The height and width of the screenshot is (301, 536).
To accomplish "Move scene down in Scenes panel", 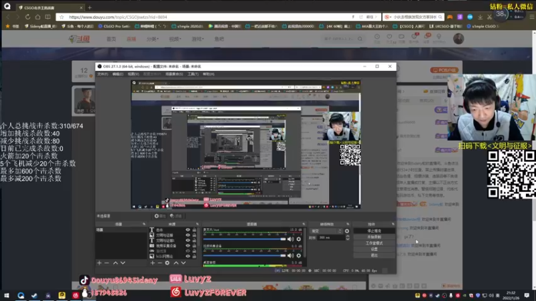I will [x=123, y=263].
